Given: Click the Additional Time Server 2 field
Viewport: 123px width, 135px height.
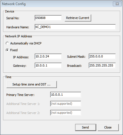Looking at the screenshot, I should tap(66, 113).
